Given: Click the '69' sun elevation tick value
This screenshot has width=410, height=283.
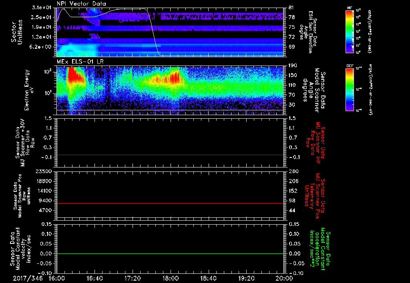Looking at the screenshot, I should click(292, 47).
